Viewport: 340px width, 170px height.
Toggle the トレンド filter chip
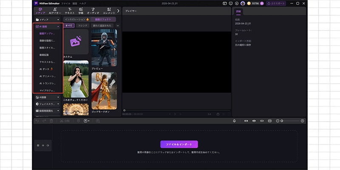(82, 25)
